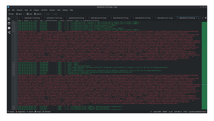214x121 pixels.
Task: Click 'logs' breadcrumb segment
Action: tap(77, 20)
